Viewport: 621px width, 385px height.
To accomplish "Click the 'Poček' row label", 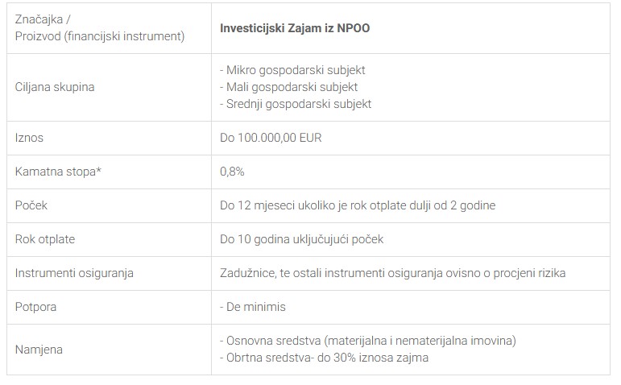I will (31, 205).
